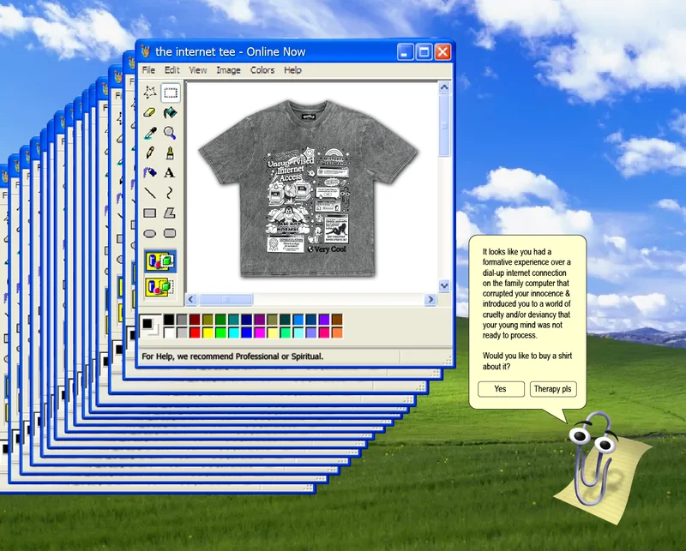
Task: Click the canvas scroll left arrow
Action: click(191, 299)
